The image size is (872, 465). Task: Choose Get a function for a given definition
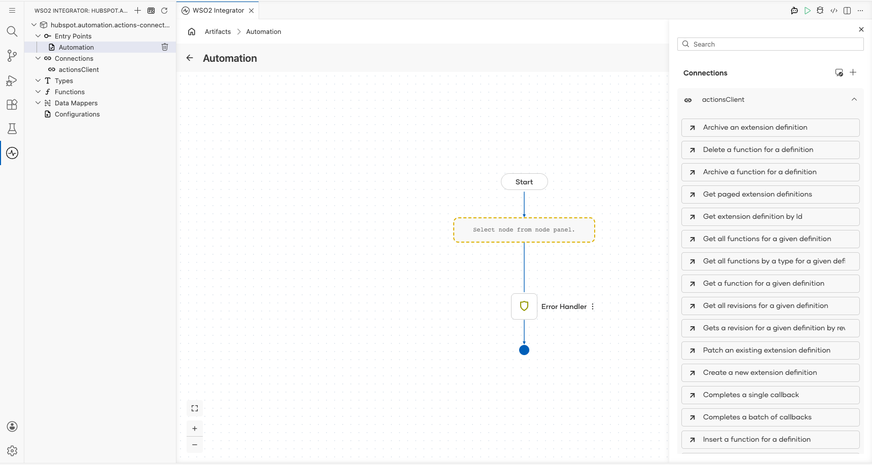pyautogui.click(x=770, y=284)
